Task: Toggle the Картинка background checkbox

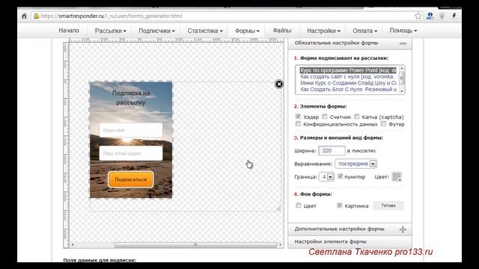Action: point(339,205)
